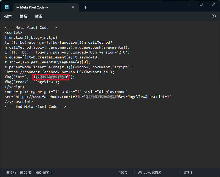Screen dimensions: 220x177
Task: Click the fbevents.js URL text line
Action: [59, 72]
